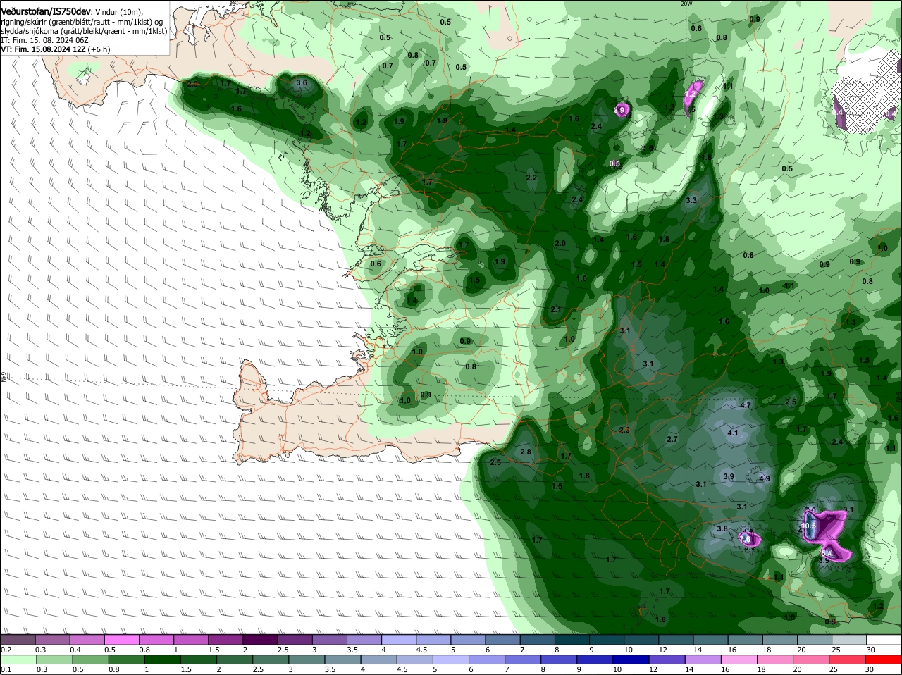Click the 2.9 value inside the pink blob
The width and height of the screenshot is (902, 675).
620,110
